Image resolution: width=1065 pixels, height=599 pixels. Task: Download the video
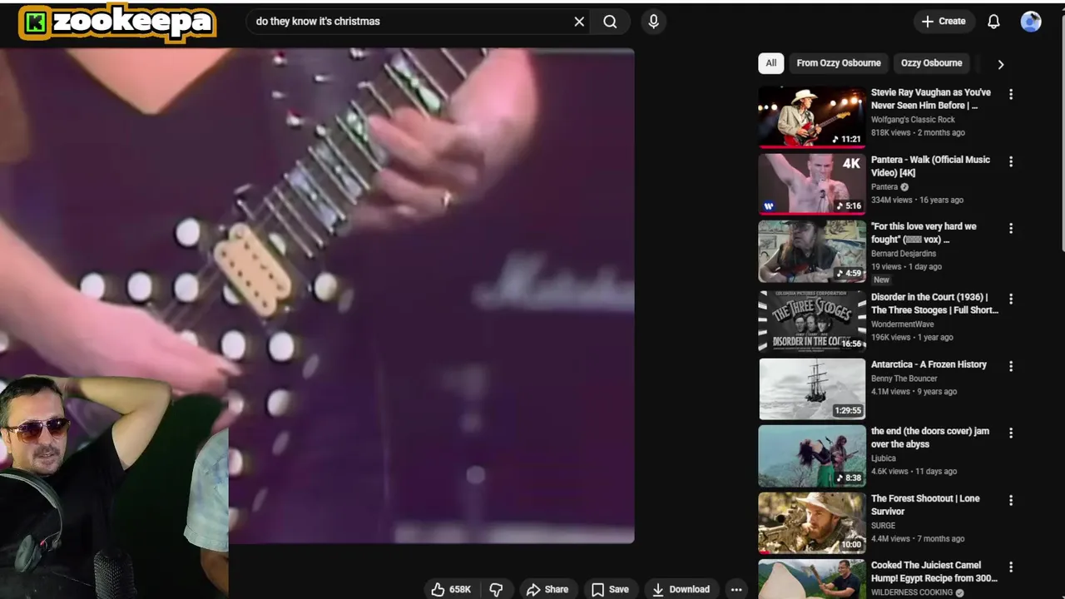681,589
